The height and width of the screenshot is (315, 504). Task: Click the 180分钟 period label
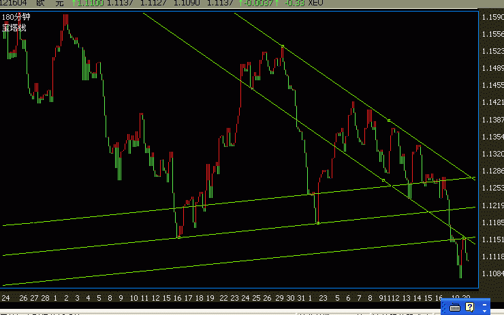tap(16, 17)
